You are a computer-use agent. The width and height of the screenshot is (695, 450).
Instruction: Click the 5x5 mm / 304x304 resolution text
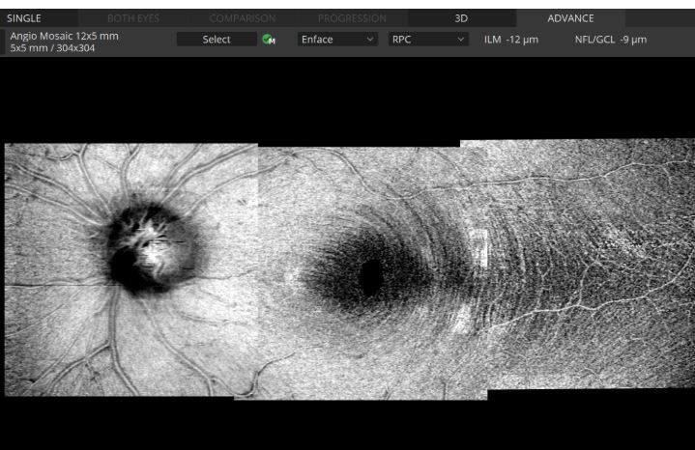tap(52, 46)
